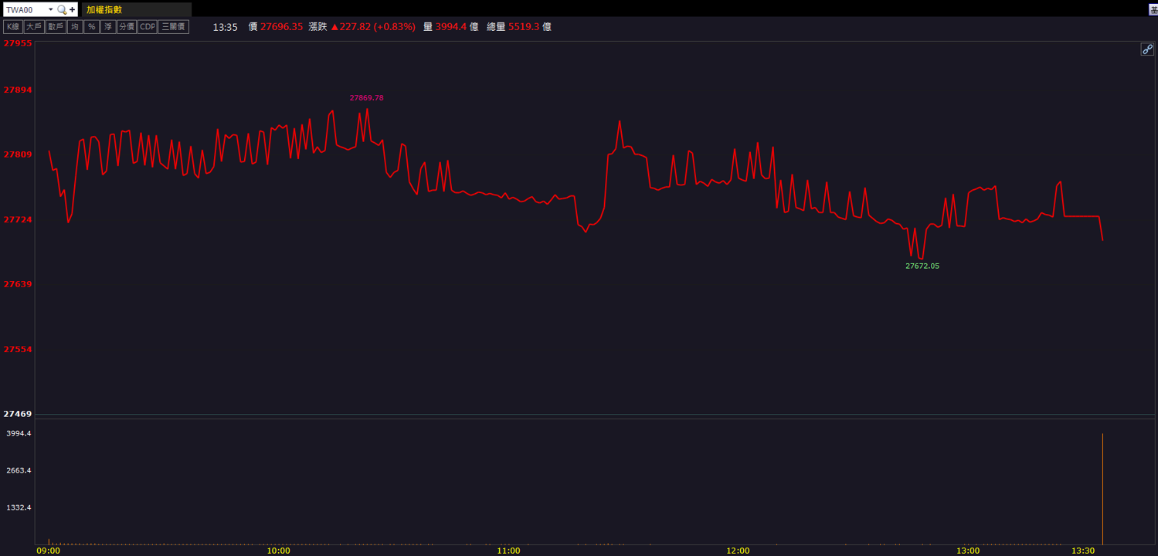
Task: Toggle the 均 average line button
Action: [x=75, y=27]
